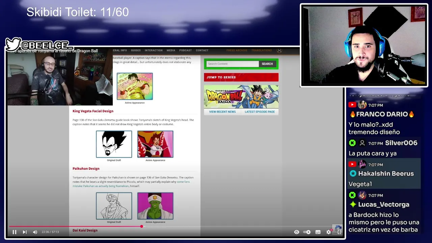The height and width of the screenshot is (243, 432).
Task: Open the TRANSLATIONS link
Action: point(262,50)
